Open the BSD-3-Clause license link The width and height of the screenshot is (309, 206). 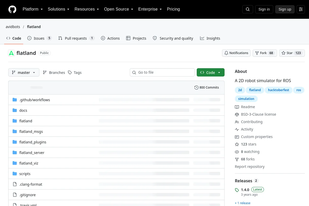(x=255, y=114)
